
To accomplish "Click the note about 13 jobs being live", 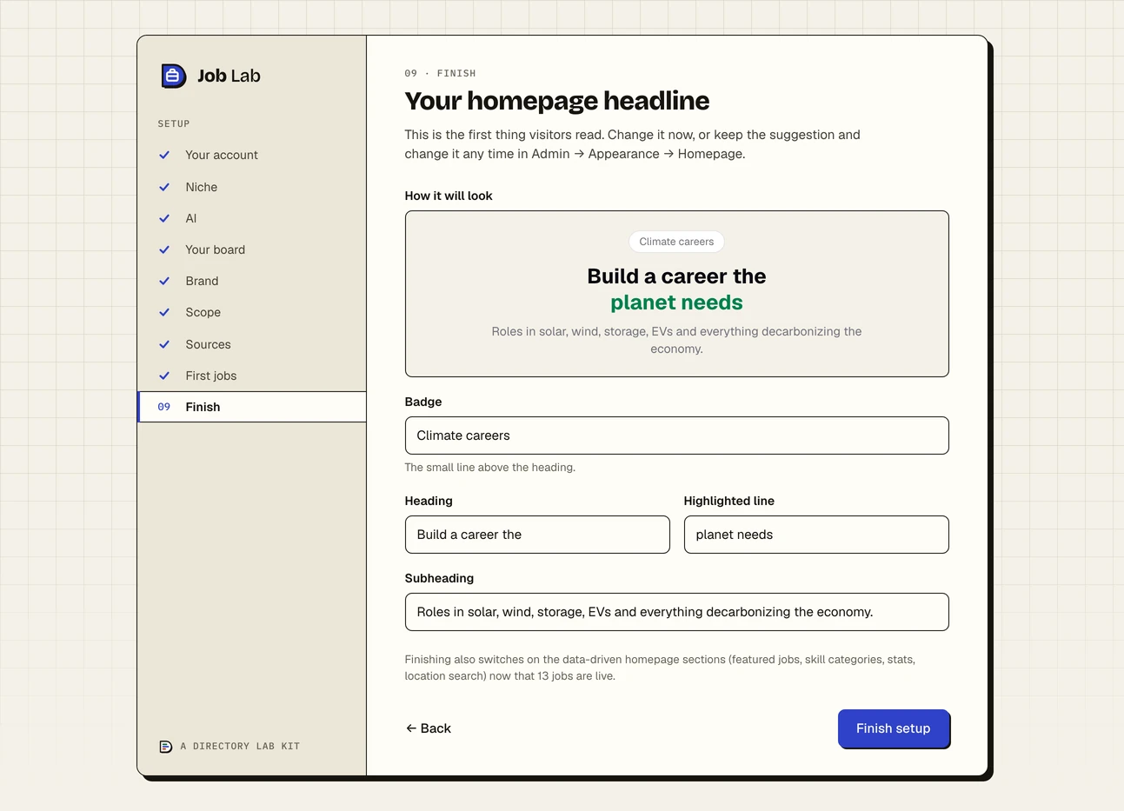I will (660, 668).
